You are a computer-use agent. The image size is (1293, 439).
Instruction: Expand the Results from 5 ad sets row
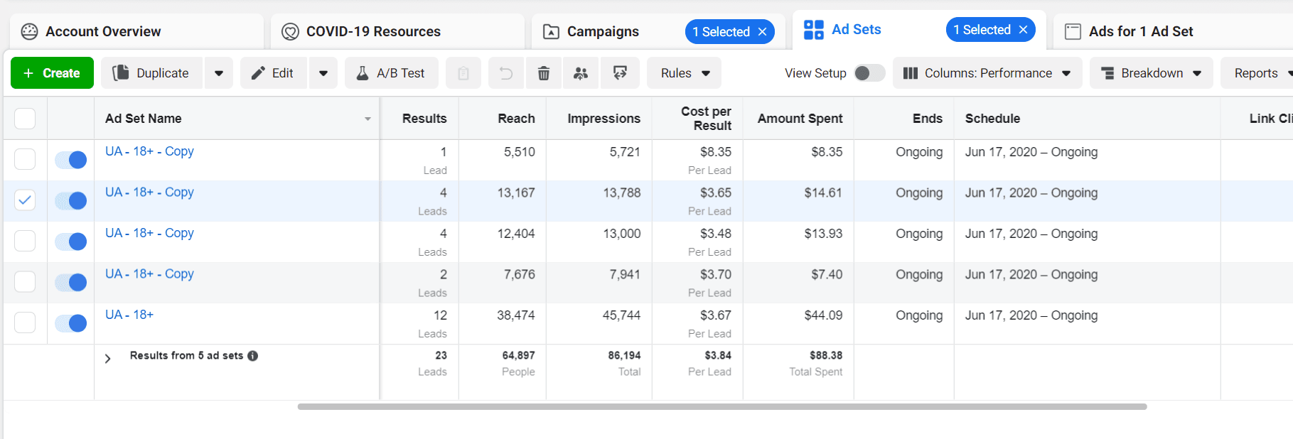point(108,359)
